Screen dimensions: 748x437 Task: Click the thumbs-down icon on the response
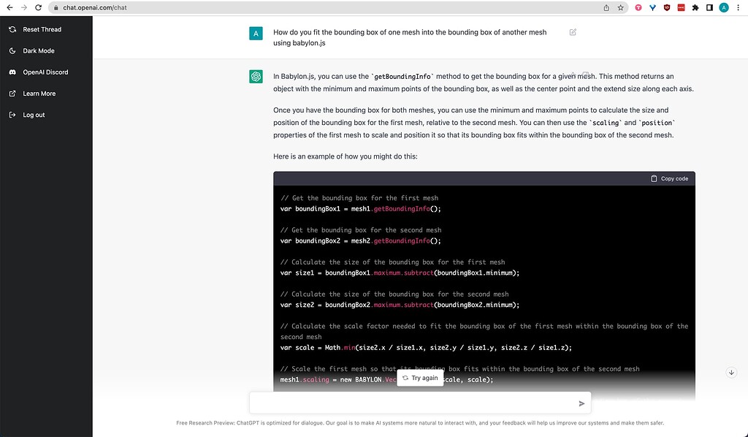[x=586, y=75]
